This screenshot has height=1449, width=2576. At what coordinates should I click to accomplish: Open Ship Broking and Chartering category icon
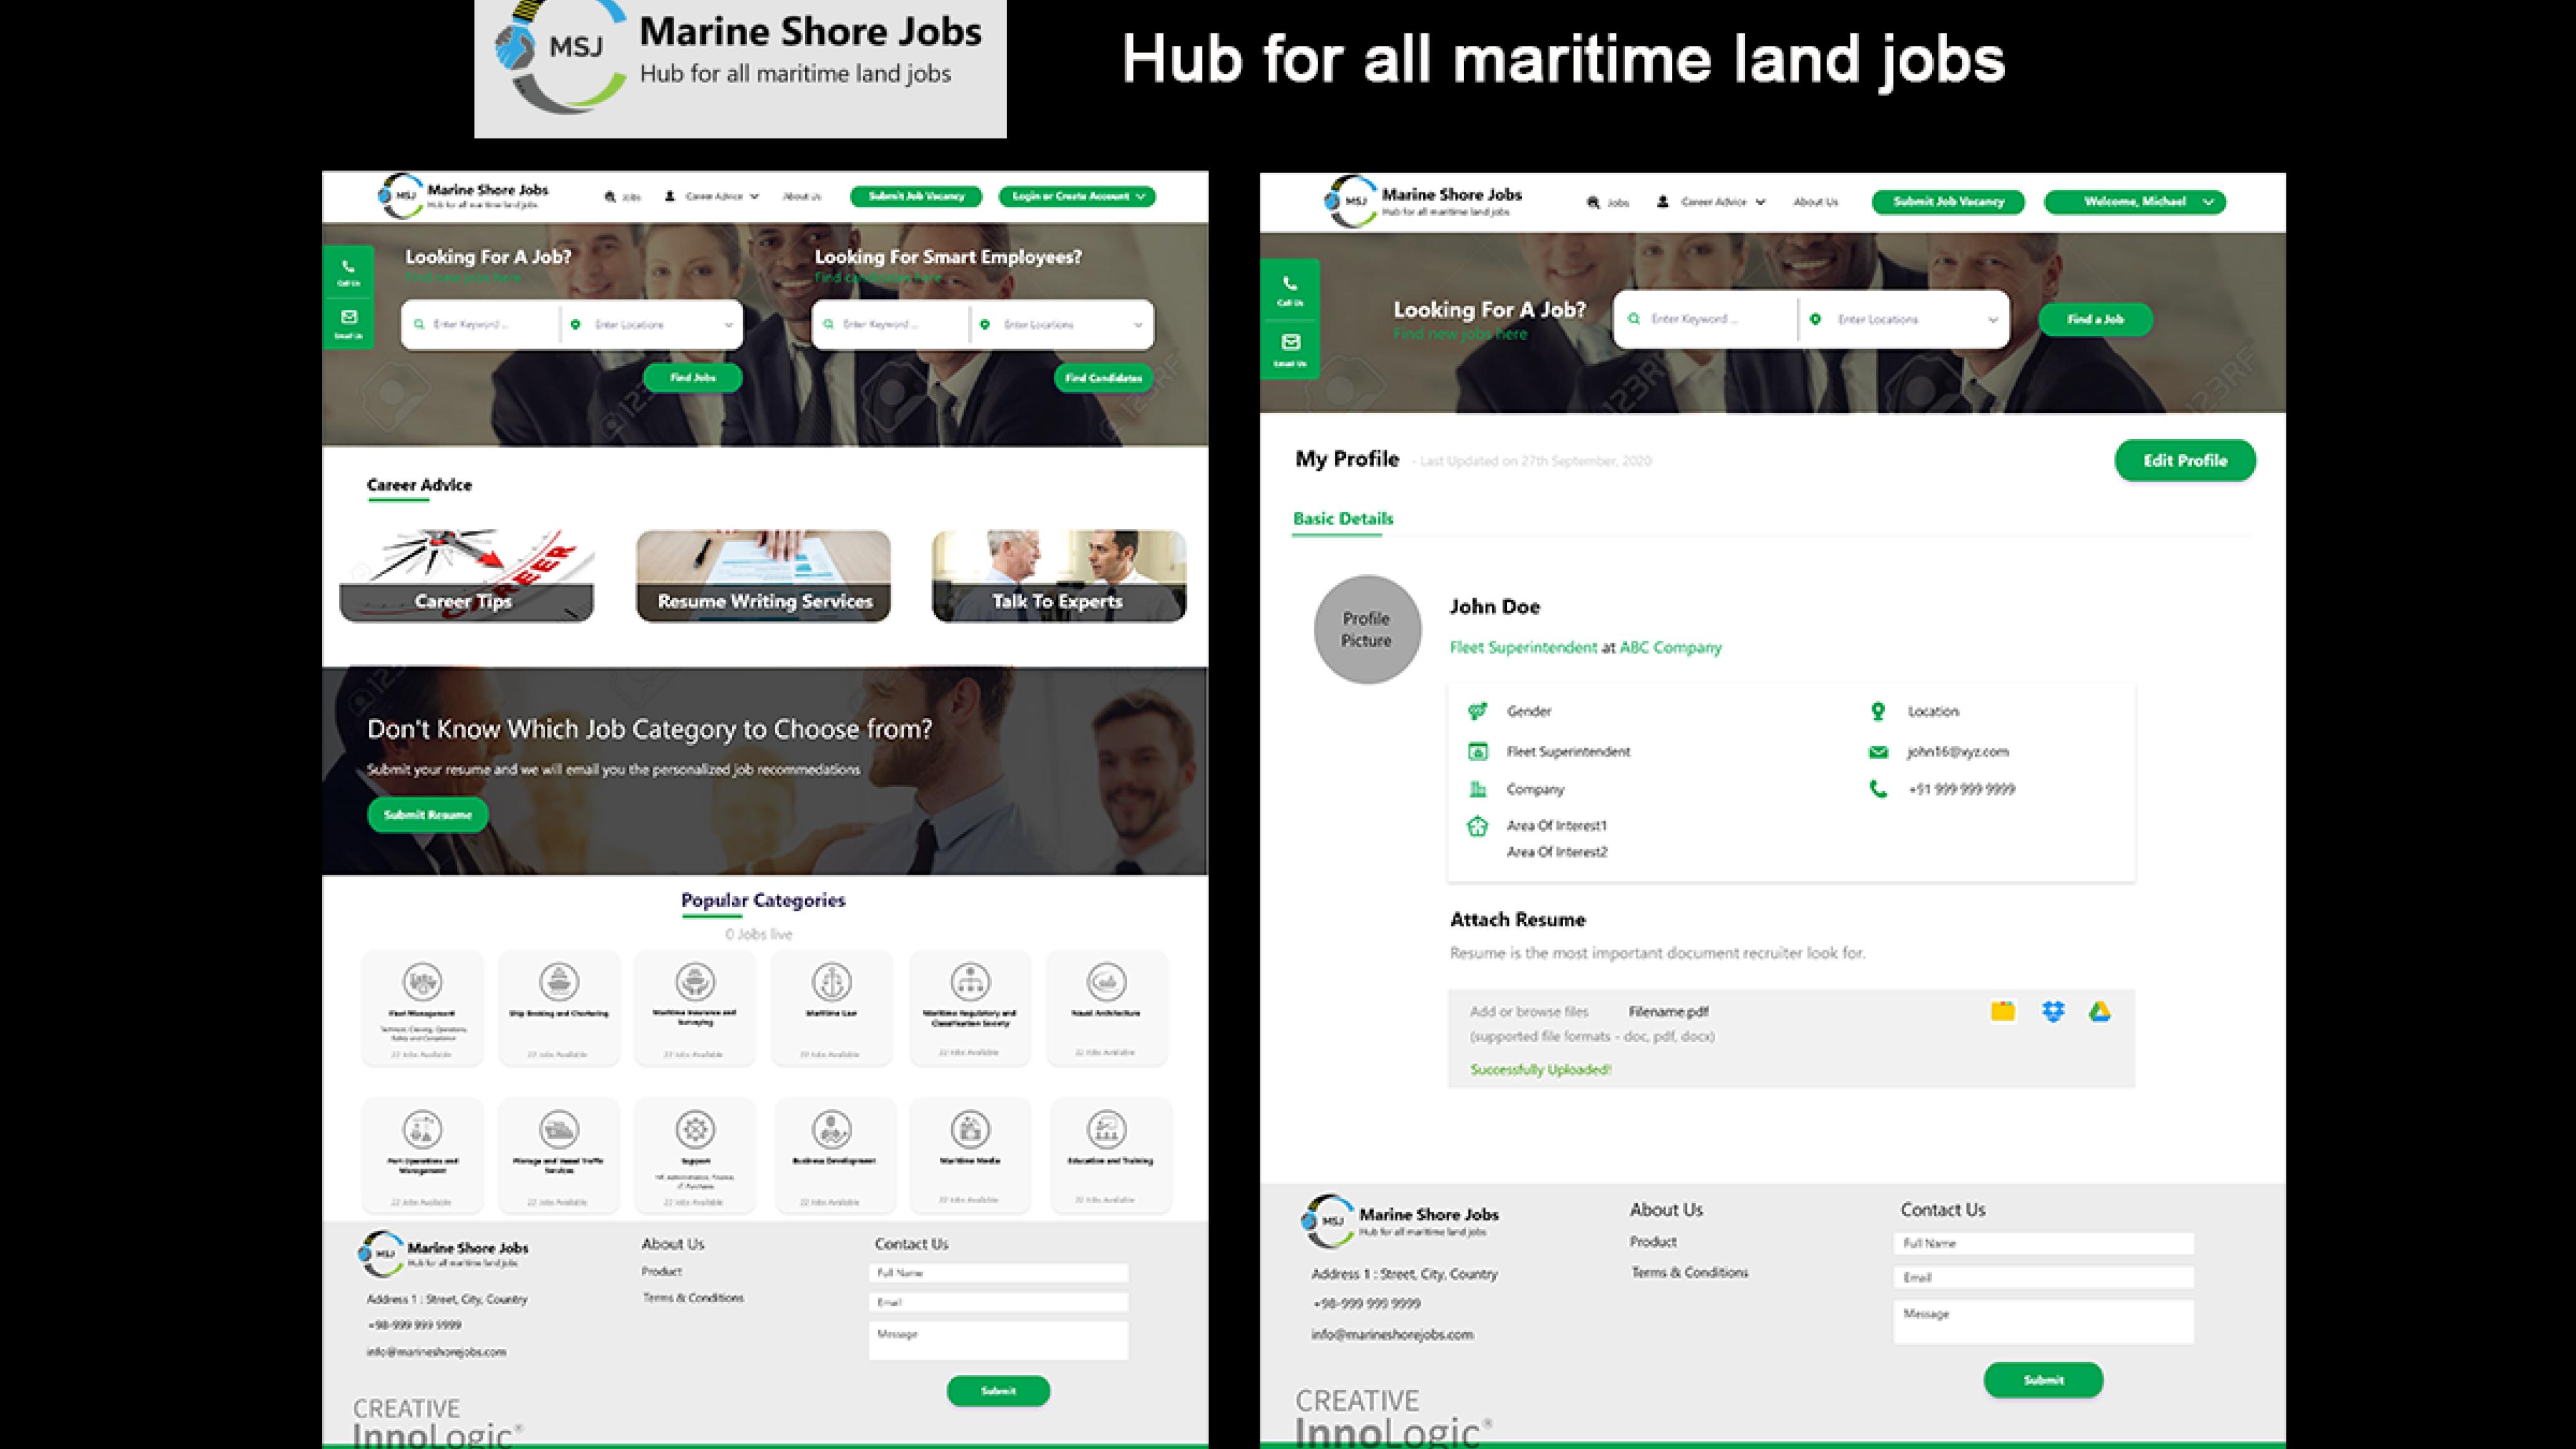click(x=559, y=982)
